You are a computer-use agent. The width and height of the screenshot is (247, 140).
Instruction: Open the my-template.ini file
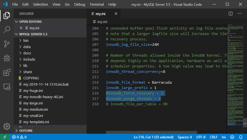(50, 122)
